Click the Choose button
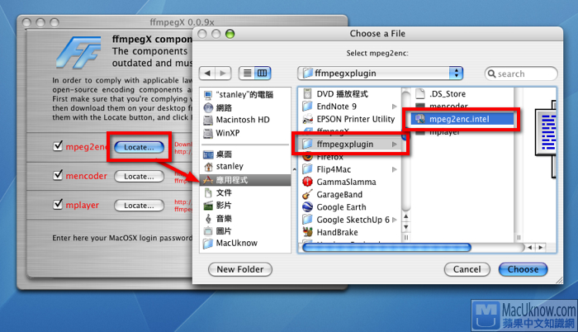Viewport: 578px width, 332px height. pyautogui.click(x=523, y=269)
